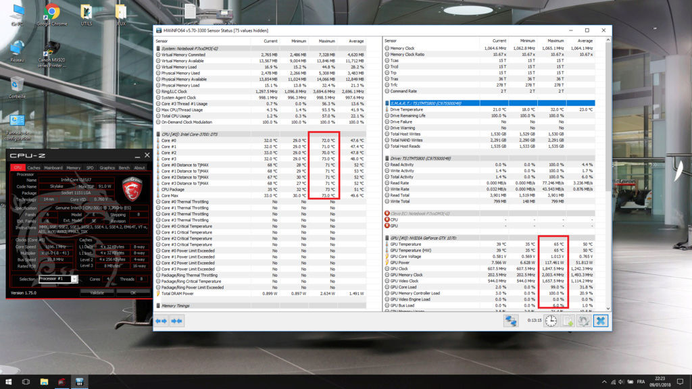Select the CPU Package temperature row
This screenshot has width=692, height=389.
coord(260,189)
